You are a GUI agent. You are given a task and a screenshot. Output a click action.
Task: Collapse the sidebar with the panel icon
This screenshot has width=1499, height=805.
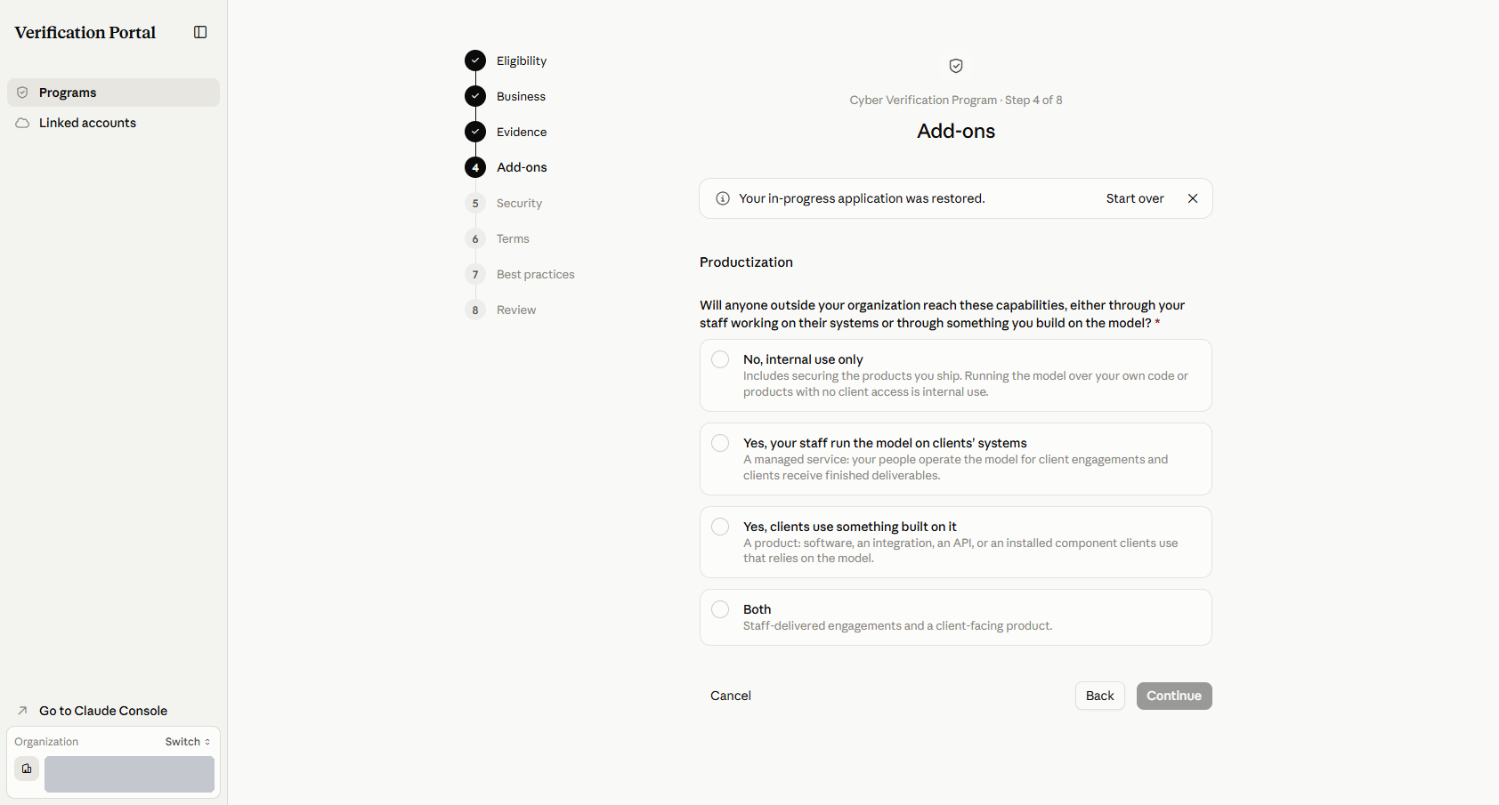pyautogui.click(x=200, y=32)
